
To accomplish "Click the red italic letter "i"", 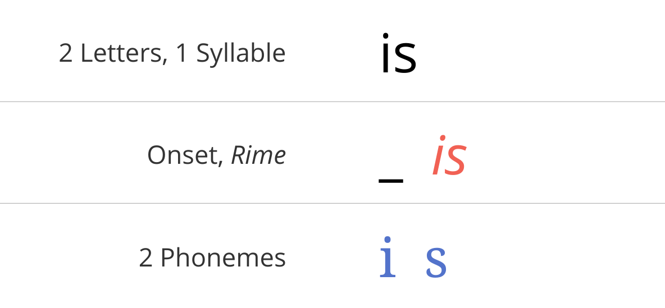I will tap(439, 155).
